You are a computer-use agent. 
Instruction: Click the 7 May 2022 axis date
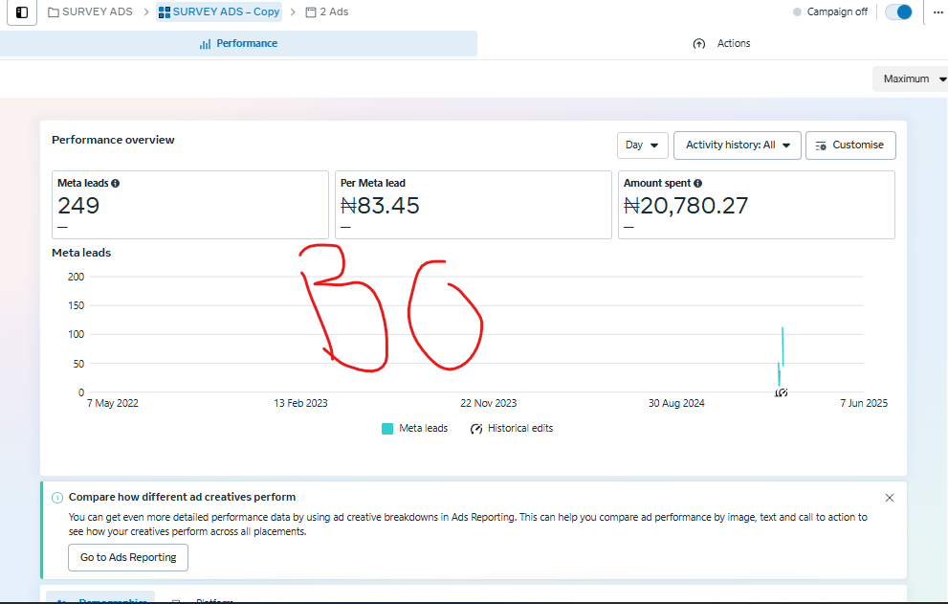(x=113, y=403)
